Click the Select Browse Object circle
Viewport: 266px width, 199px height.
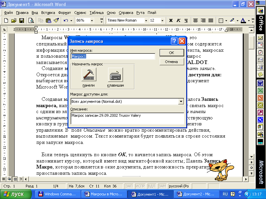(251, 168)
